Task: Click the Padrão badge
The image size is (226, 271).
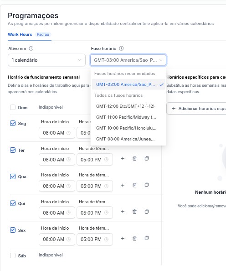Action: [x=43, y=35]
